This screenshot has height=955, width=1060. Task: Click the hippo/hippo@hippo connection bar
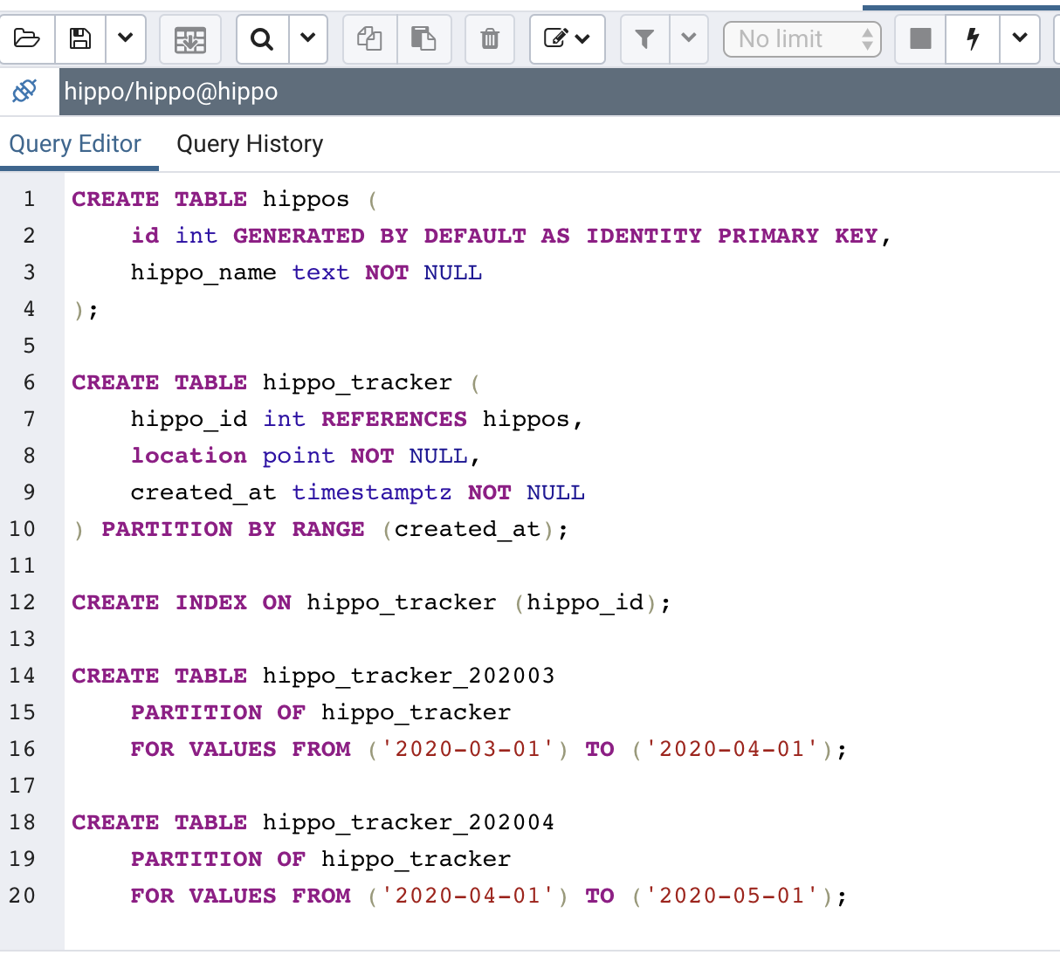point(349,91)
